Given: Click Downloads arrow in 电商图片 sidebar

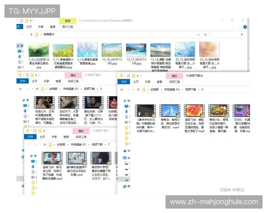Looking at the screenshot, I should click(x=20, y=56).
